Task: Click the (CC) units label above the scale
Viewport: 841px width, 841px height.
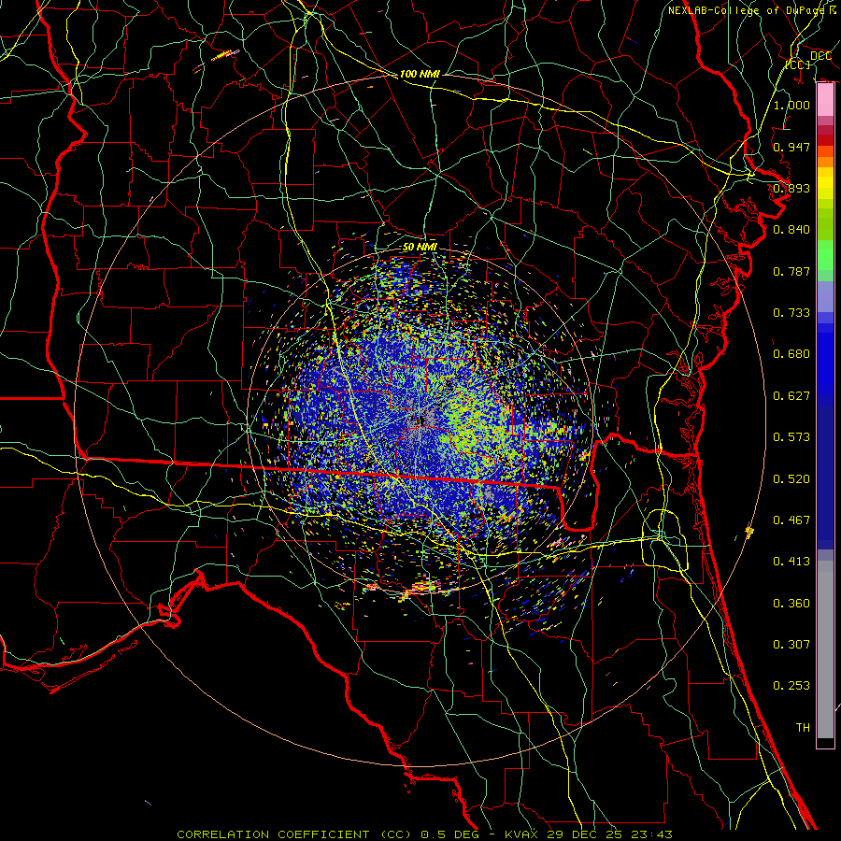Action: point(798,64)
